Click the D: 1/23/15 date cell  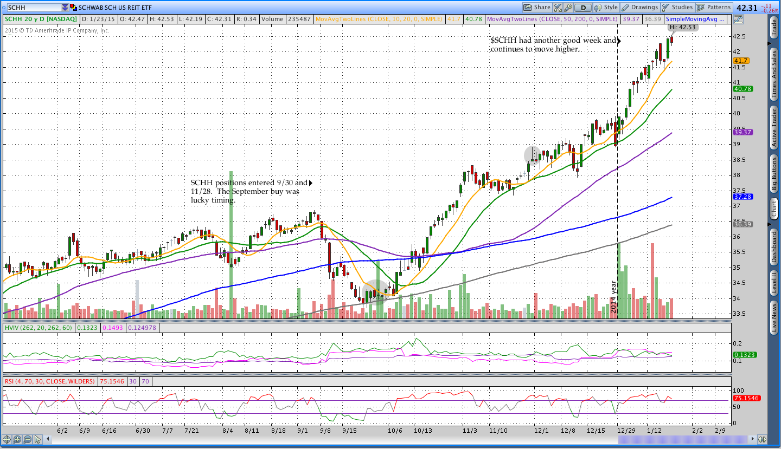click(x=100, y=19)
